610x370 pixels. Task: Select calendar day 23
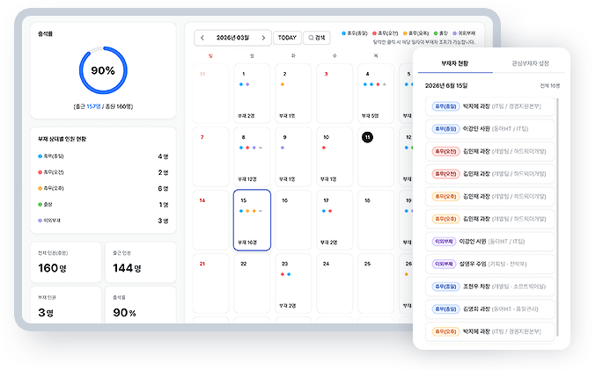[x=293, y=283]
